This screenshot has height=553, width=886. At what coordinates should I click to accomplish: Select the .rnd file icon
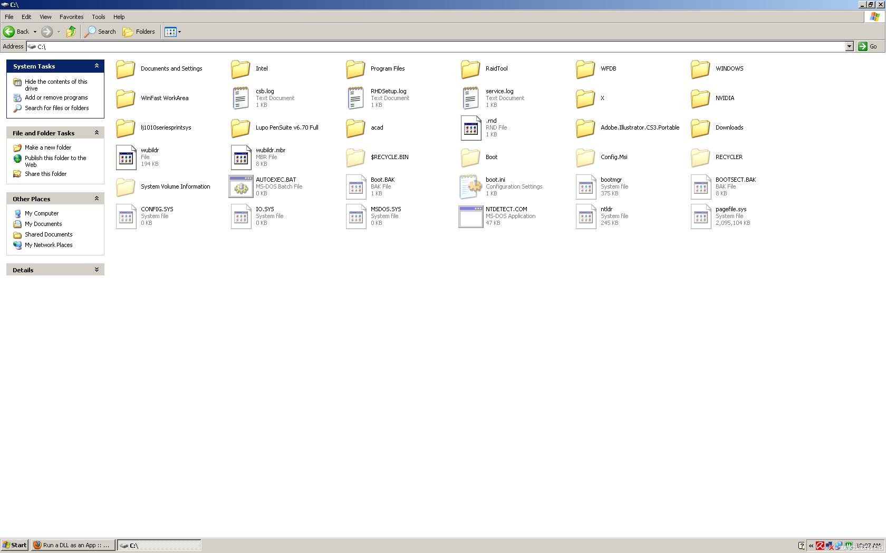point(471,127)
